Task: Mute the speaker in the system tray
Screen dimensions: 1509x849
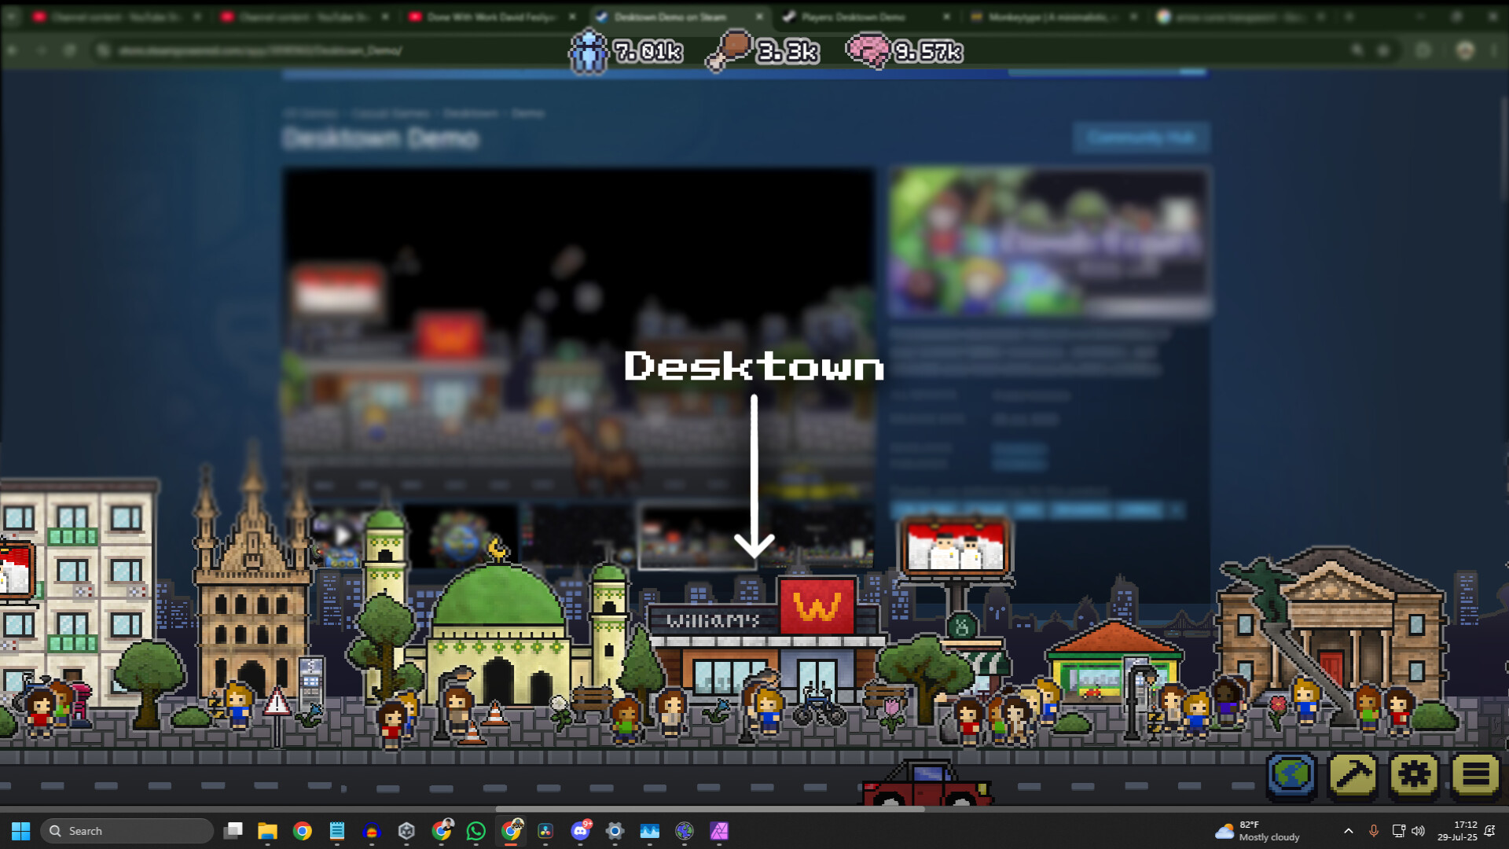Action: (x=1419, y=831)
